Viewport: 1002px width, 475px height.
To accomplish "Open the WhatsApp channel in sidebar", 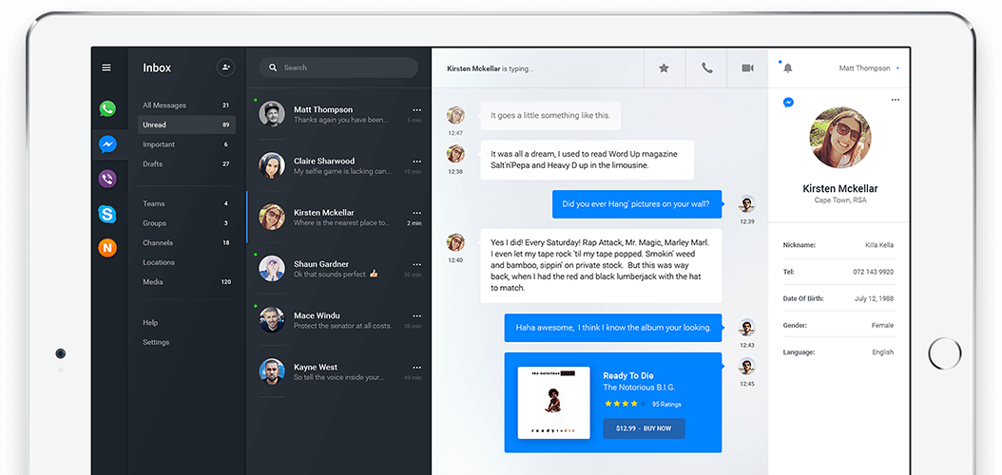I will click(108, 108).
